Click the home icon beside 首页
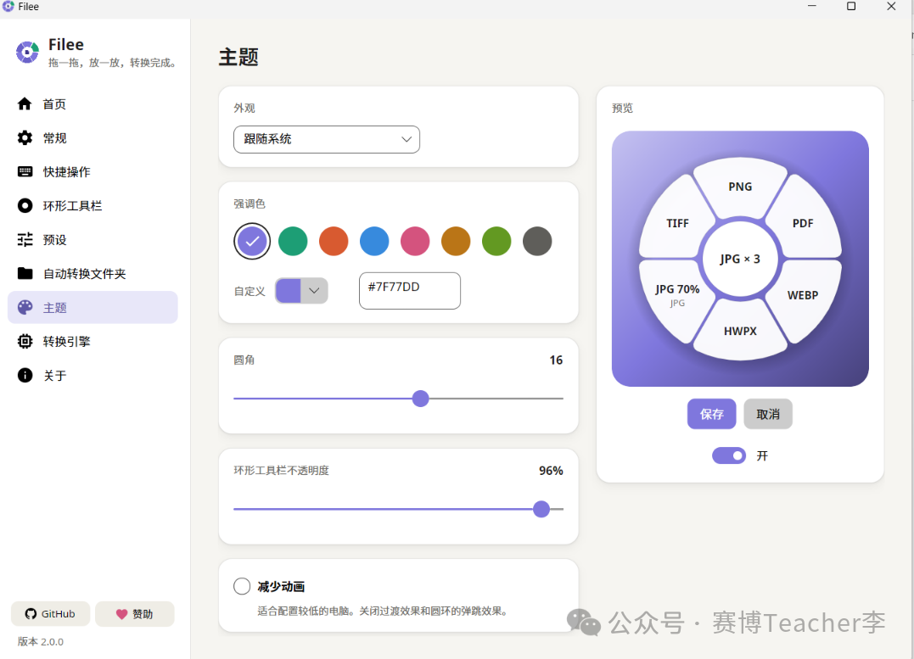The image size is (914, 659). tap(25, 104)
